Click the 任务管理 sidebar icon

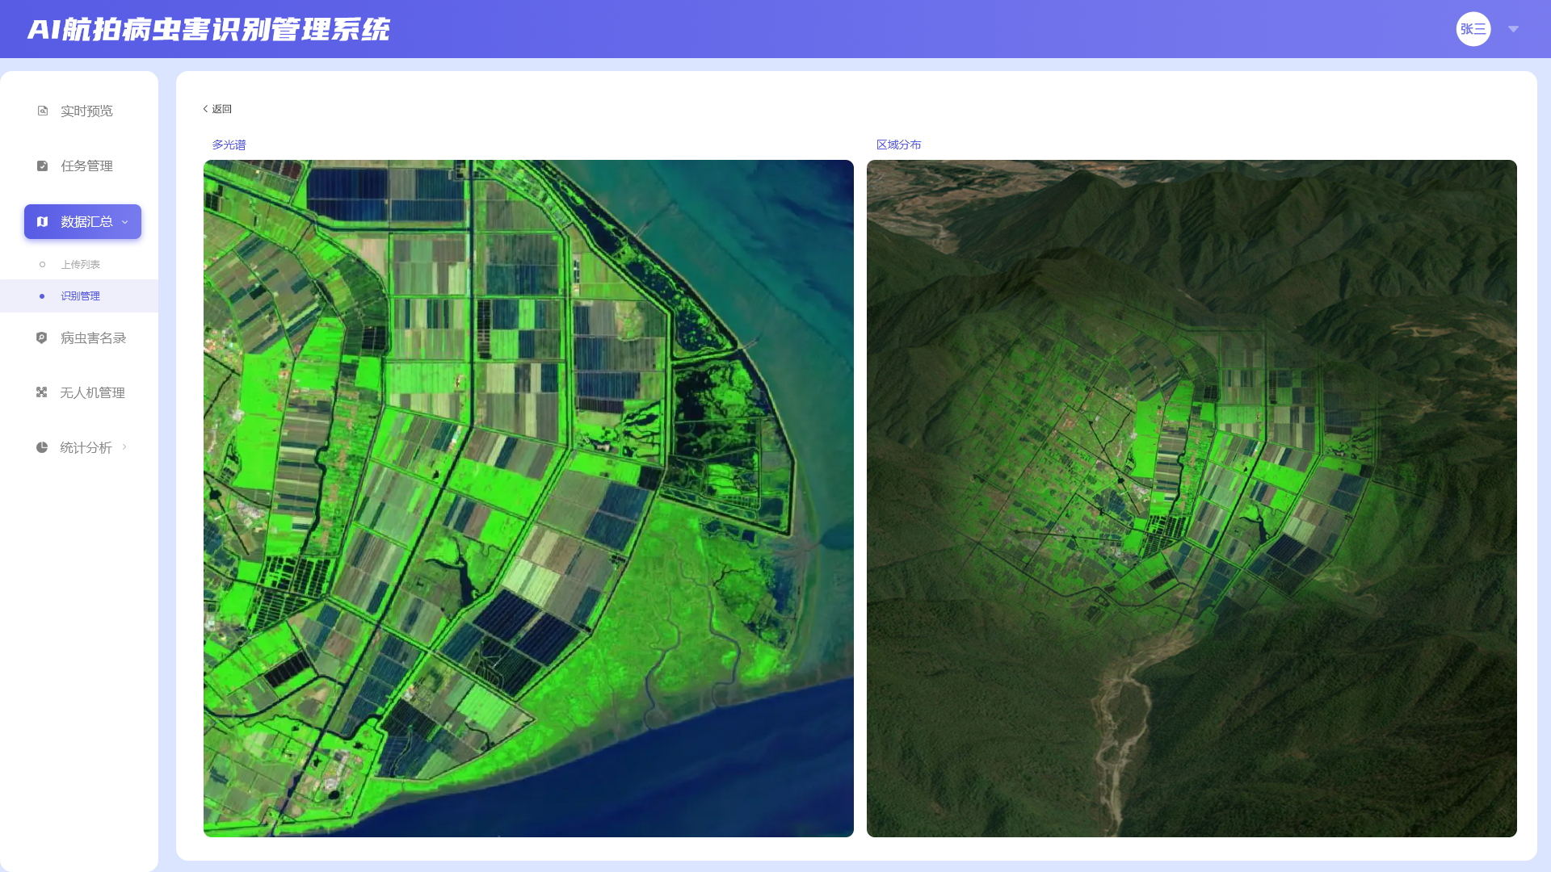[43, 166]
